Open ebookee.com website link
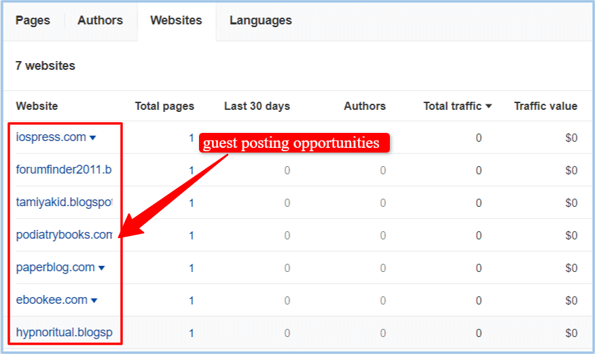 [52, 300]
